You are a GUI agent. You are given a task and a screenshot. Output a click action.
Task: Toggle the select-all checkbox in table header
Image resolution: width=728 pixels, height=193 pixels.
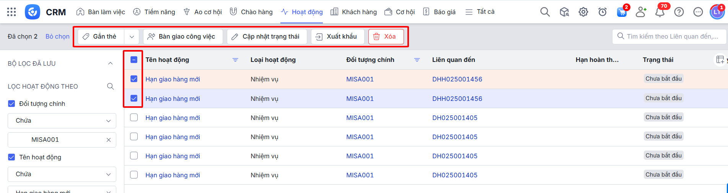134,60
